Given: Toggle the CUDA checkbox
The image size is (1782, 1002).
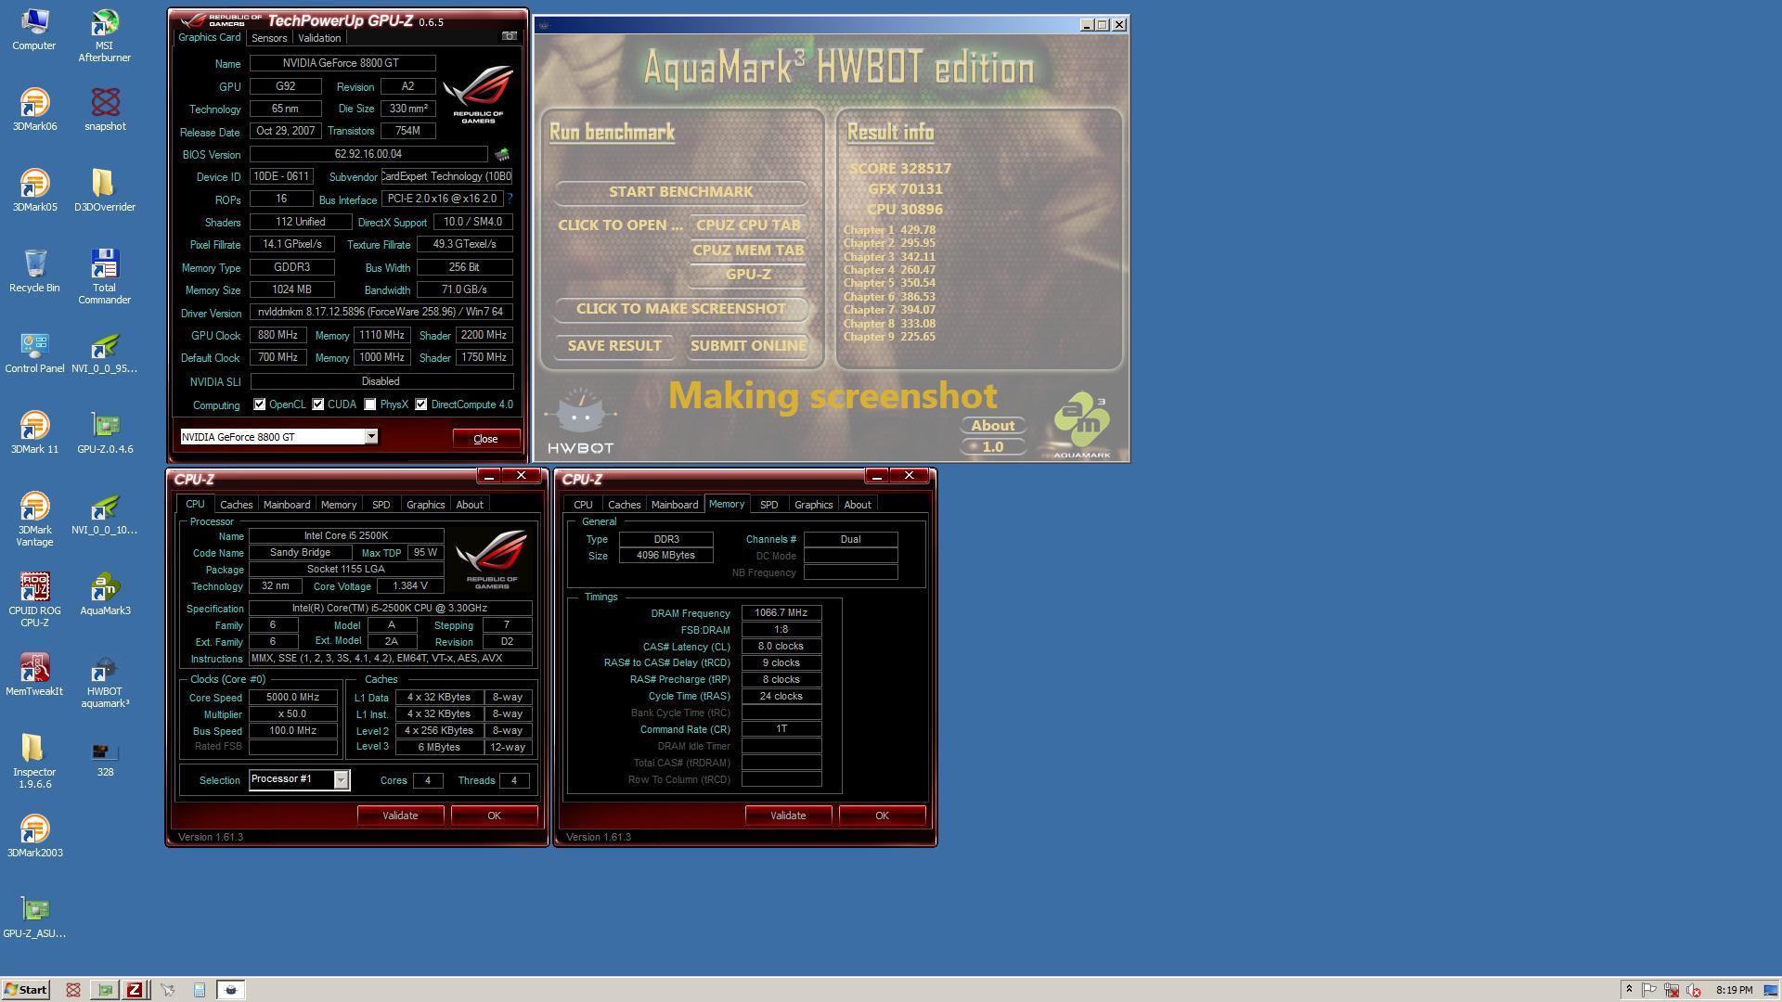Looking at the screenshot, I should point(318,405).
